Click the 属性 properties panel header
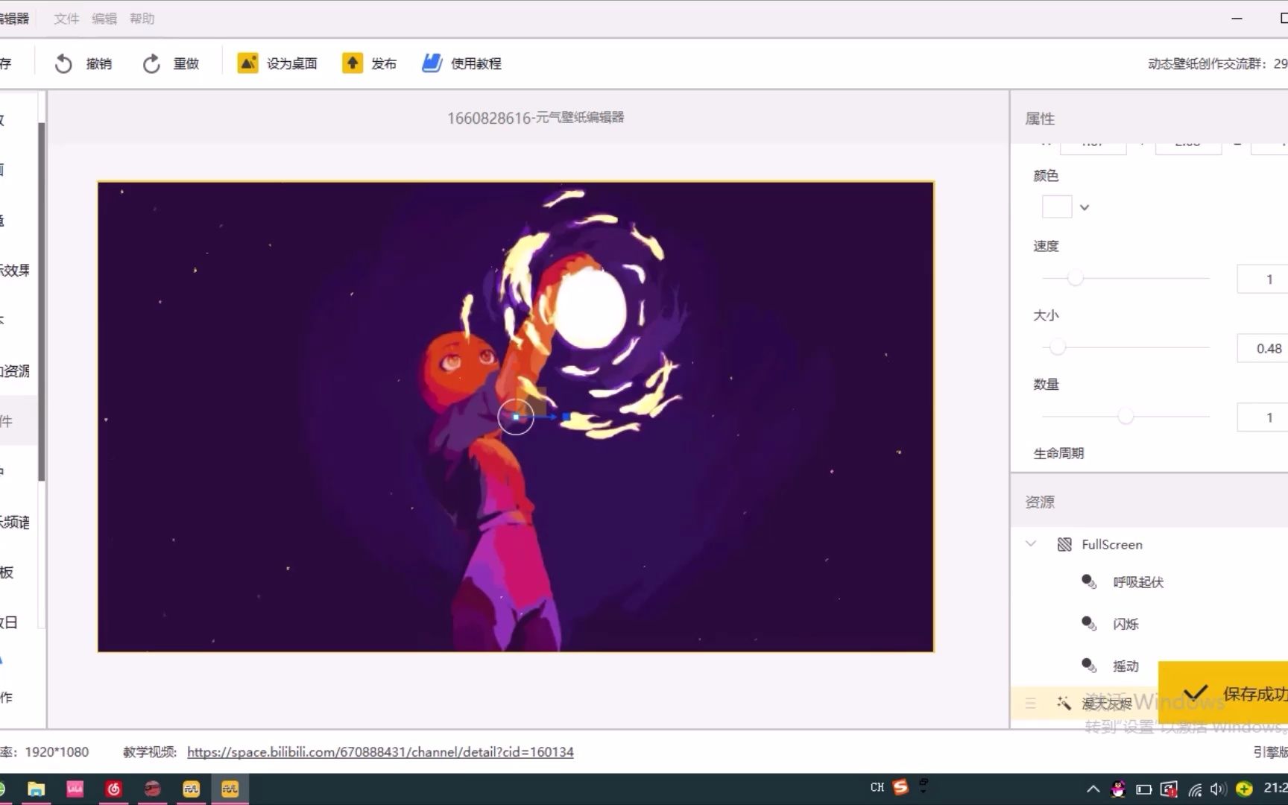The width and height of the screenshot is (1288, 805). 1040,119
